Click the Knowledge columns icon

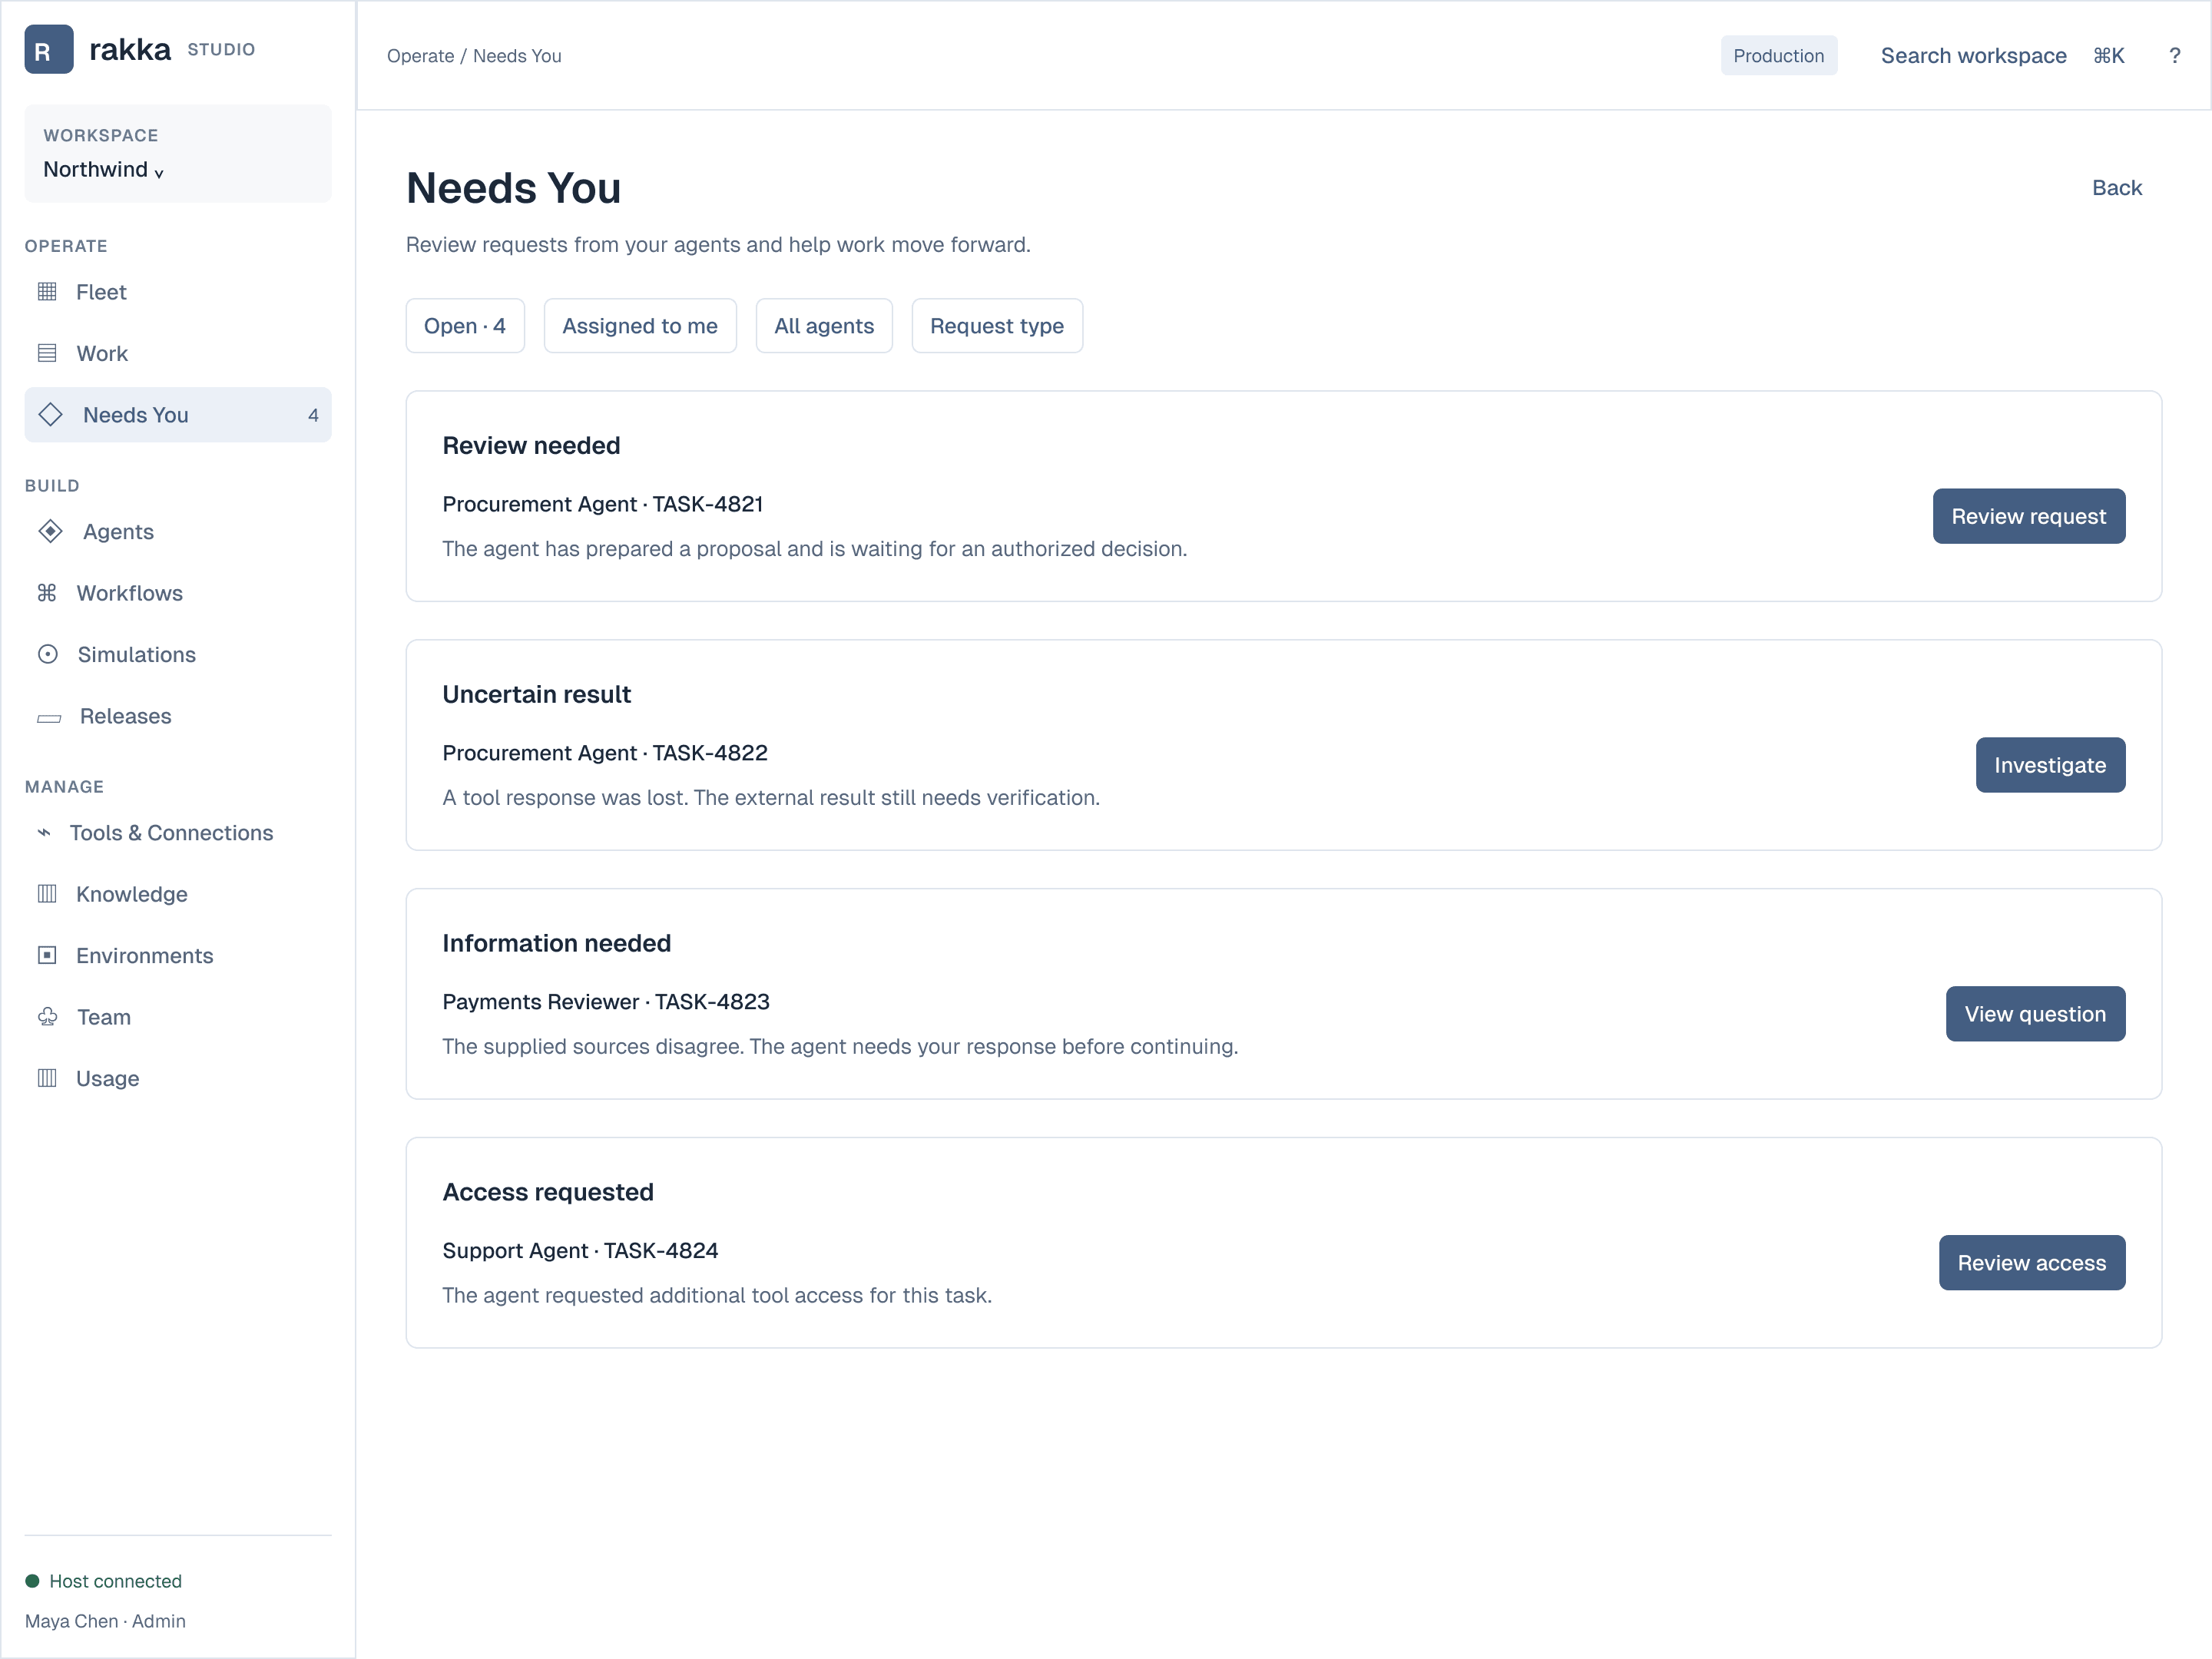click(47, 894)
